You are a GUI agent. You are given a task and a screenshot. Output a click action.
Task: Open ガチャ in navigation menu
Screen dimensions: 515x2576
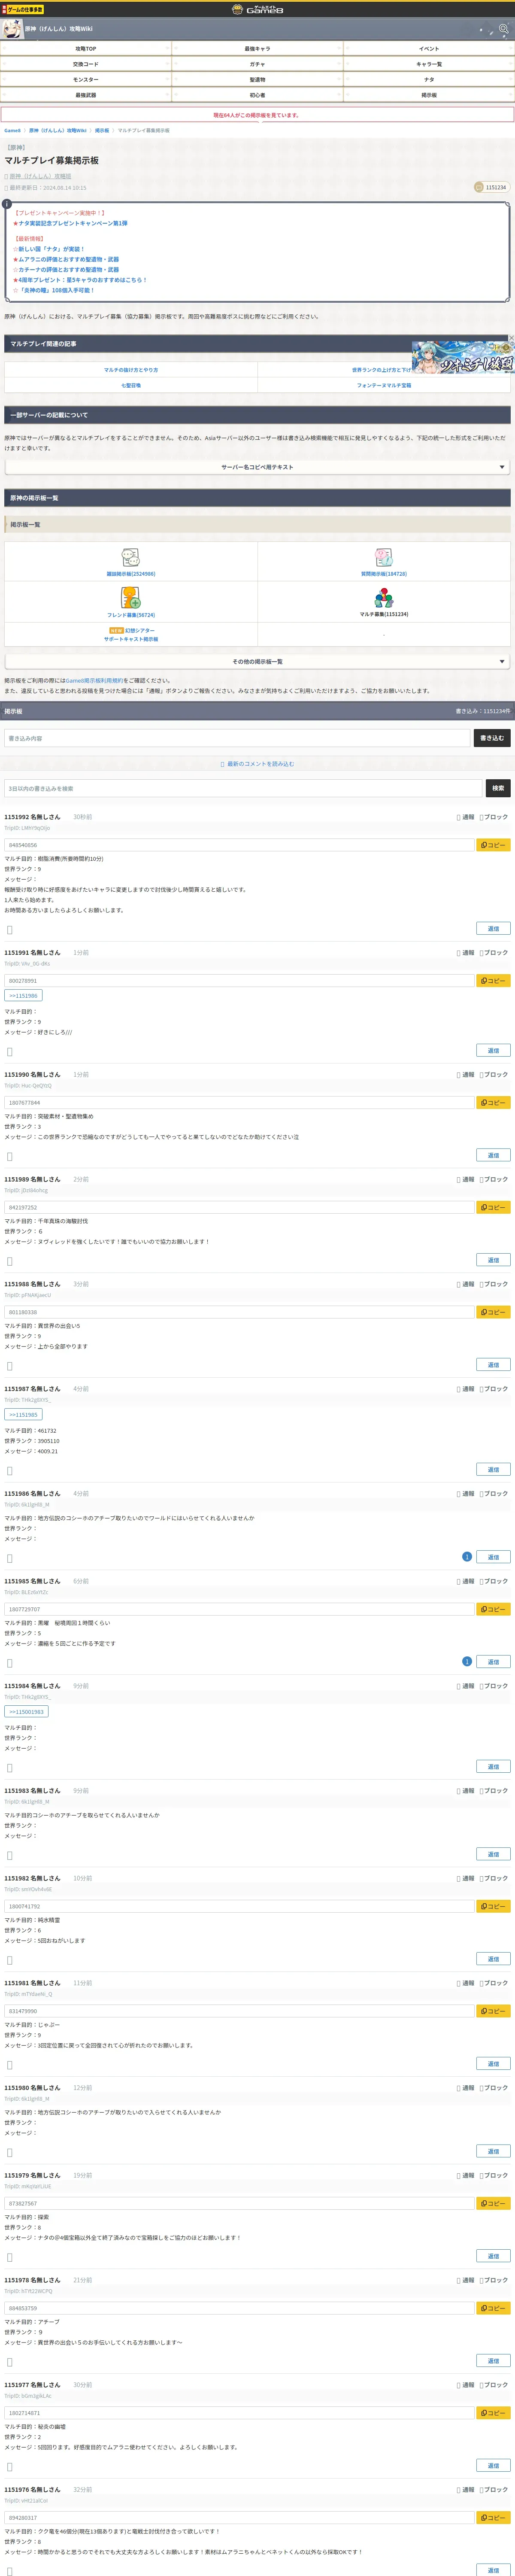pyautogui.click(x=257, y=64)
